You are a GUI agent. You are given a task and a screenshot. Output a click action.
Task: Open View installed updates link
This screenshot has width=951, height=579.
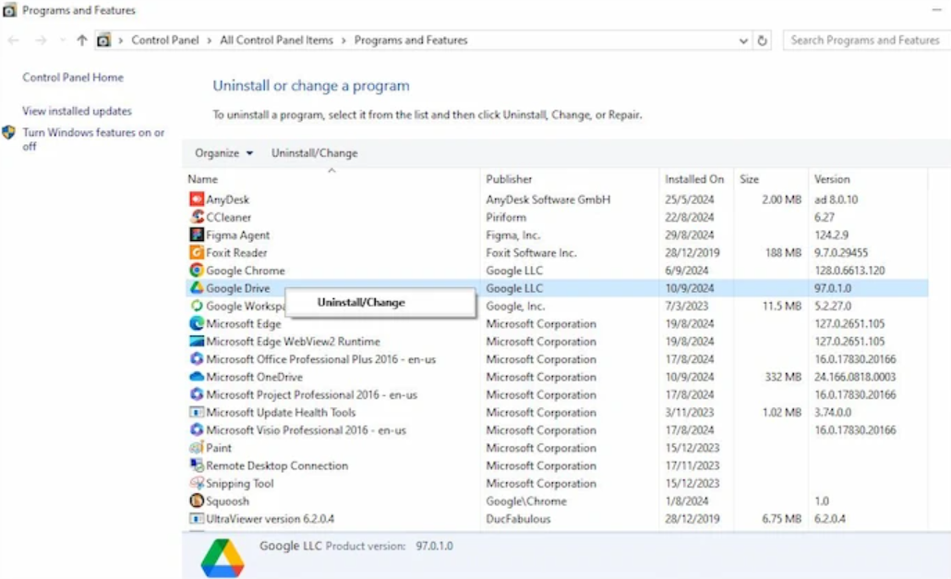[77, 111]
